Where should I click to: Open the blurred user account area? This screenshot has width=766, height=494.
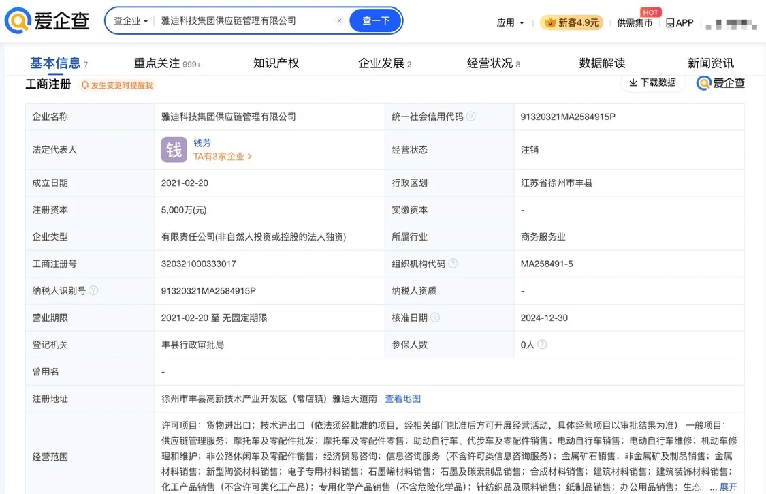(731, 23)
